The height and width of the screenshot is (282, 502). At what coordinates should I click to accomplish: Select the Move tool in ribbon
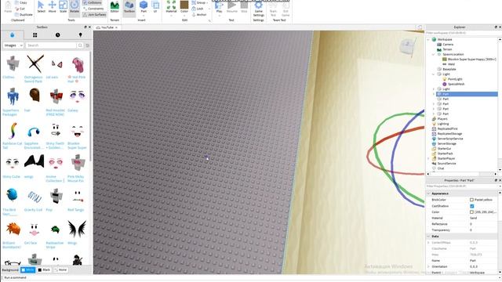[x=52, y=7]
